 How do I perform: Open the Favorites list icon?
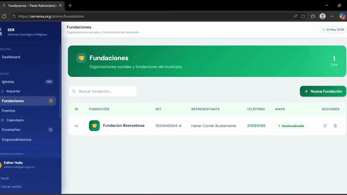coord(313,16)
